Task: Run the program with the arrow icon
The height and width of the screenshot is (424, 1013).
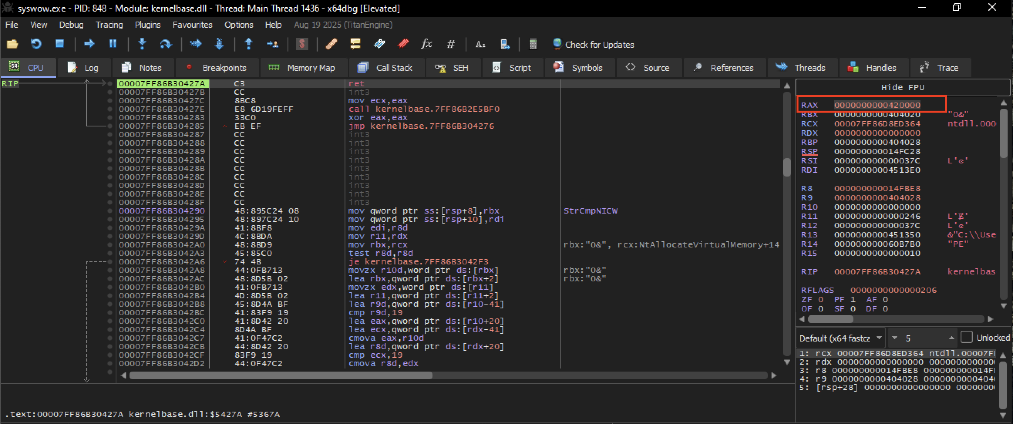Action: (89, 44)
